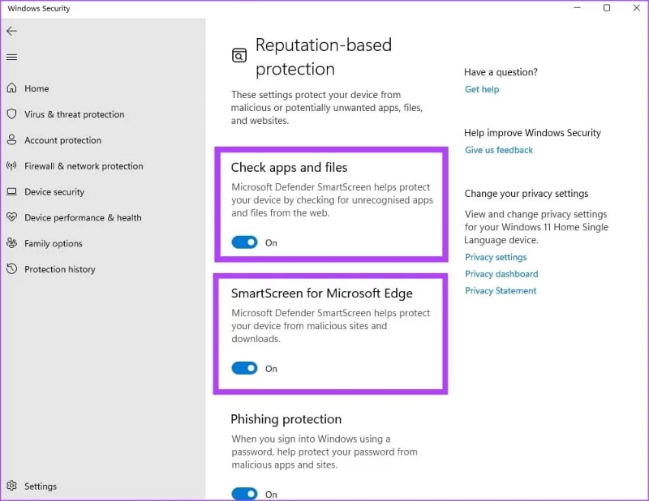Open the Privacy settings link
Image resolution: width=649 pixels, height=501 pixels.
click(x=496, y=257)
